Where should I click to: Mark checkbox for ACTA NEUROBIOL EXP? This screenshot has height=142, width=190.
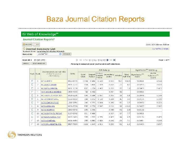click(32, 117)
